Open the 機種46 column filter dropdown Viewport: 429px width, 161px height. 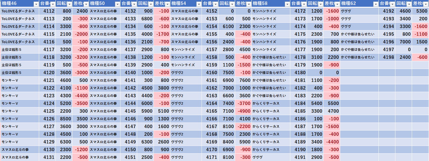tap(36, 4)
